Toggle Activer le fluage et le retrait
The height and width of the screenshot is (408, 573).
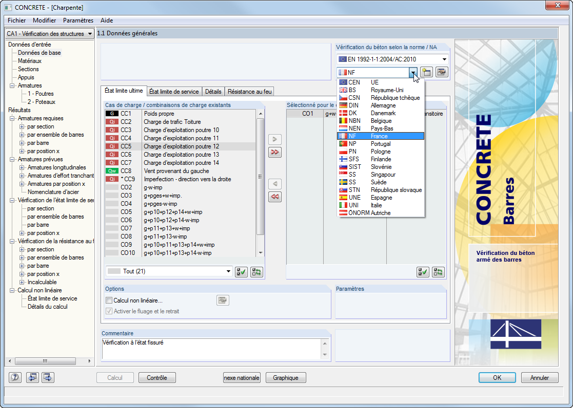click(109, 311)
